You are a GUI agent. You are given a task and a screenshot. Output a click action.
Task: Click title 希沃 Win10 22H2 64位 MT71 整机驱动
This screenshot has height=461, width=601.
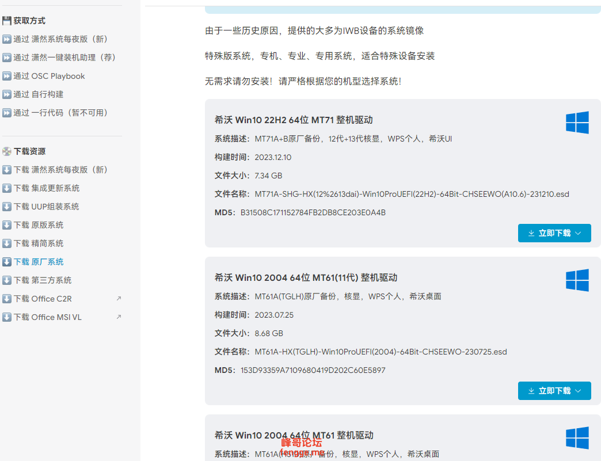294,120
